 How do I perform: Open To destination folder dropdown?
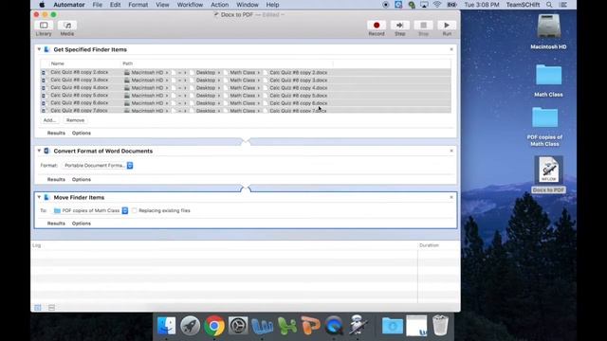[x=90, y=210]
